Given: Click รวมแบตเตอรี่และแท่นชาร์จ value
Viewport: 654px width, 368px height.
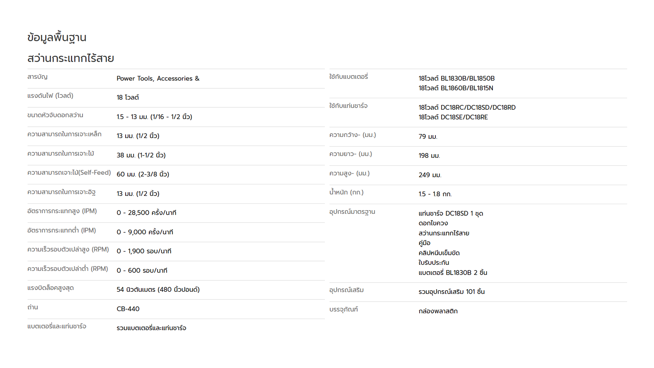Looking at the screenshot, I should pyautogui.click(x=151, y=328).
